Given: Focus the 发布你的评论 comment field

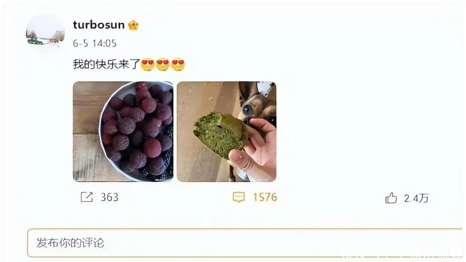Looking at the screenshot, I should pos(245,243).
